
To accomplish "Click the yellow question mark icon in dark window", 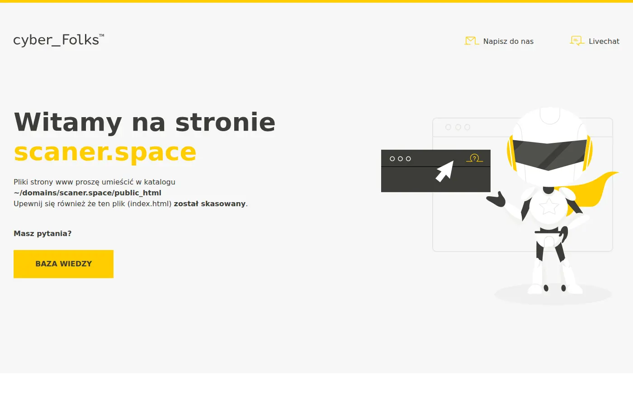I will point(474,158).
